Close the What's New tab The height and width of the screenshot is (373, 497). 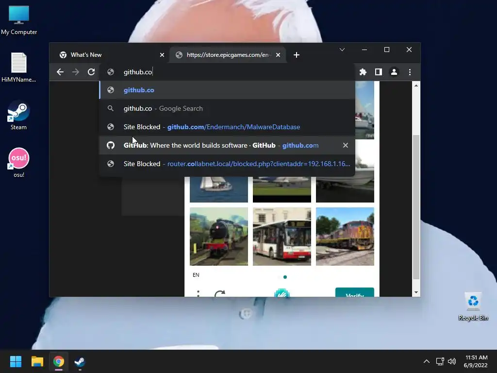tap(162, 55)
